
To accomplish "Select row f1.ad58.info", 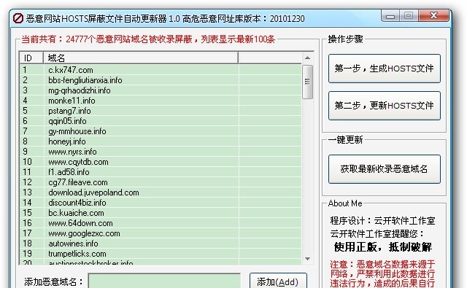I will tap(161, 172).
